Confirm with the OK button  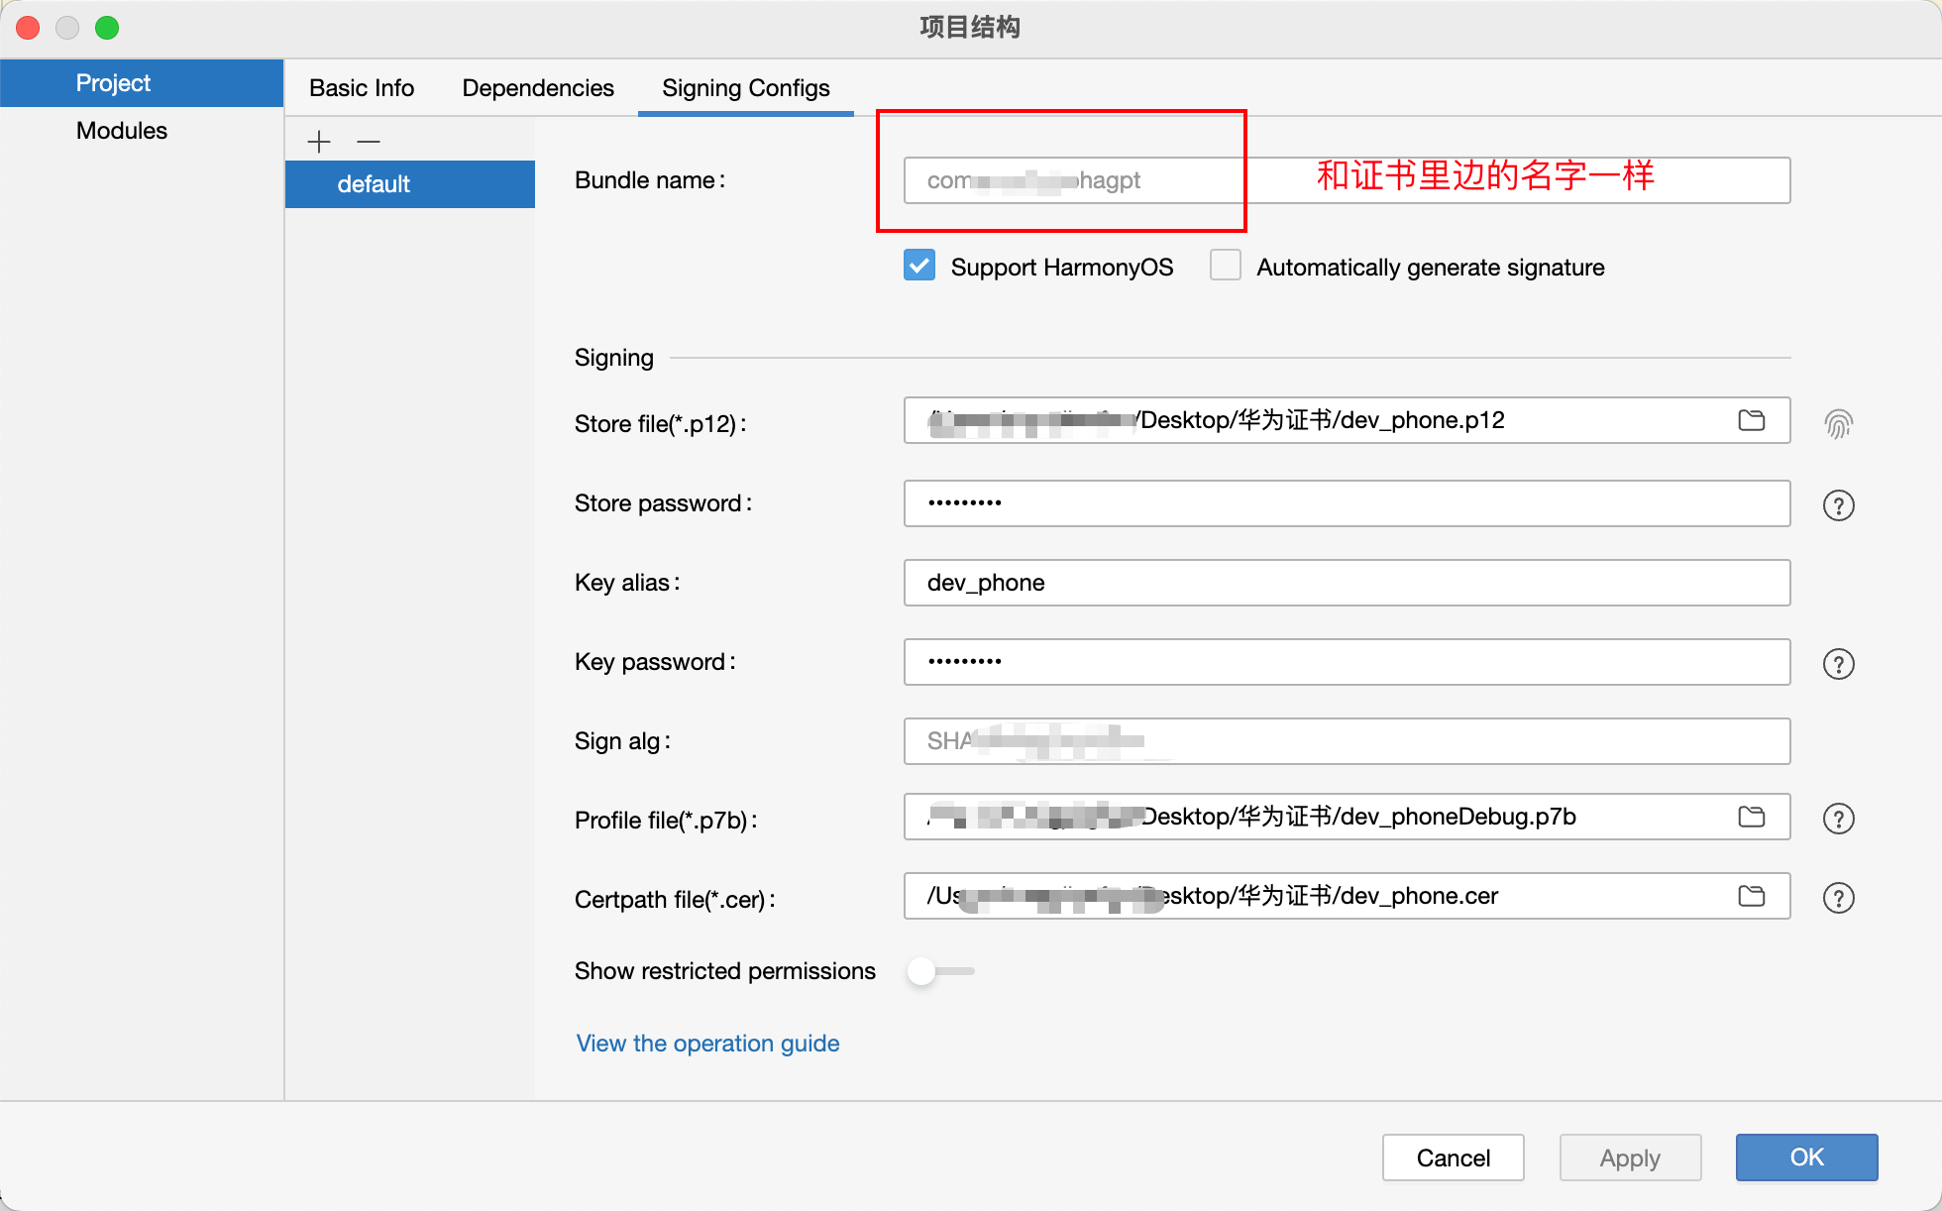coord(1806,1157)
